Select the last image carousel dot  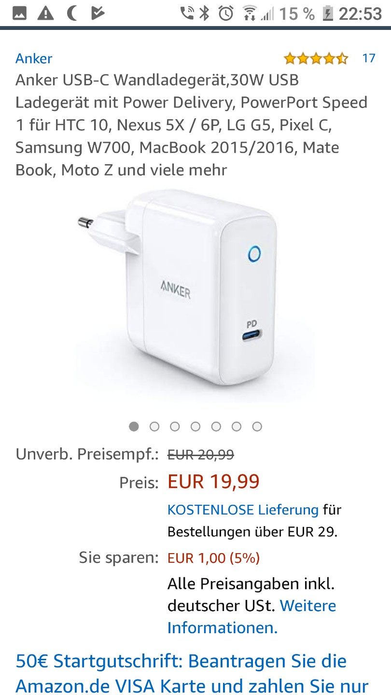(257, 426)
